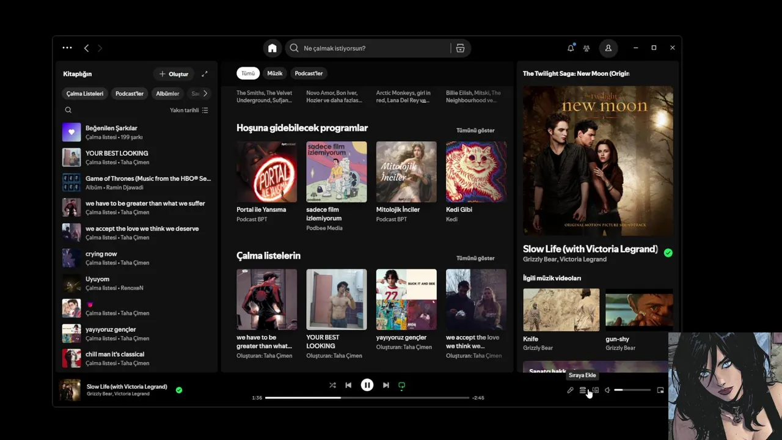This screenshot has height=440, width=782.
Task: Open we accept the love library row
Action: (x=136, y=232)
